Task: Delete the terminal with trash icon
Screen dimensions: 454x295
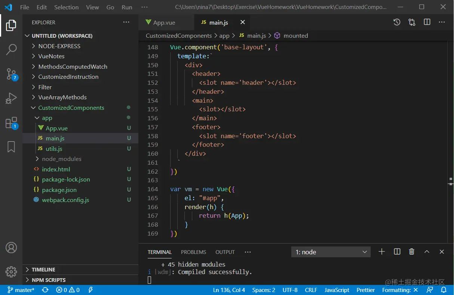Action: [411, 252]
